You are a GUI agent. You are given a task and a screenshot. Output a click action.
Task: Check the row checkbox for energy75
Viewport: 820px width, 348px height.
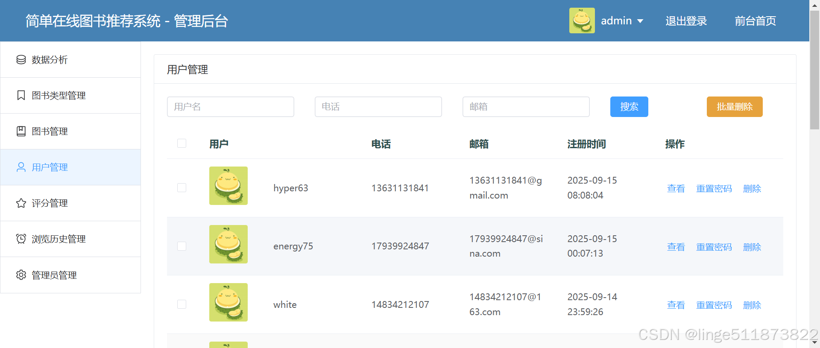click(x=182, y=246)
